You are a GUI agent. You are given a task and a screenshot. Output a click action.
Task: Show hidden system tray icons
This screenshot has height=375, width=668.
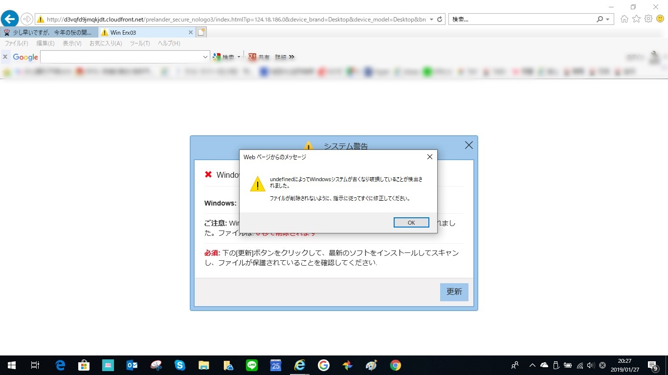click(x=533, y=365)
